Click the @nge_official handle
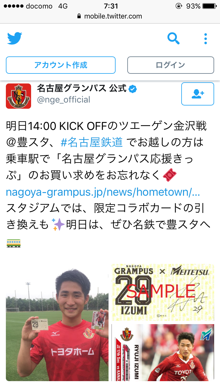The height and width of the screenshot is (392, 220). 63,100
